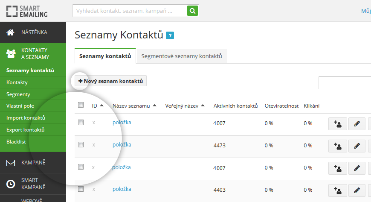Image resolution: width=371 pixels, height=202 pixels.
Task: Sort by Název seznamu arrow
Action: click(x=154, y=105)
